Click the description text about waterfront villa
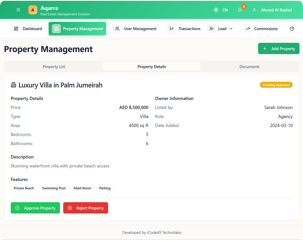Screen dimensions: 303x241 [x=60, y=166]
